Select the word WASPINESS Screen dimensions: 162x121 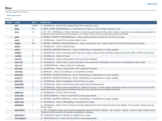coord(19,110)
